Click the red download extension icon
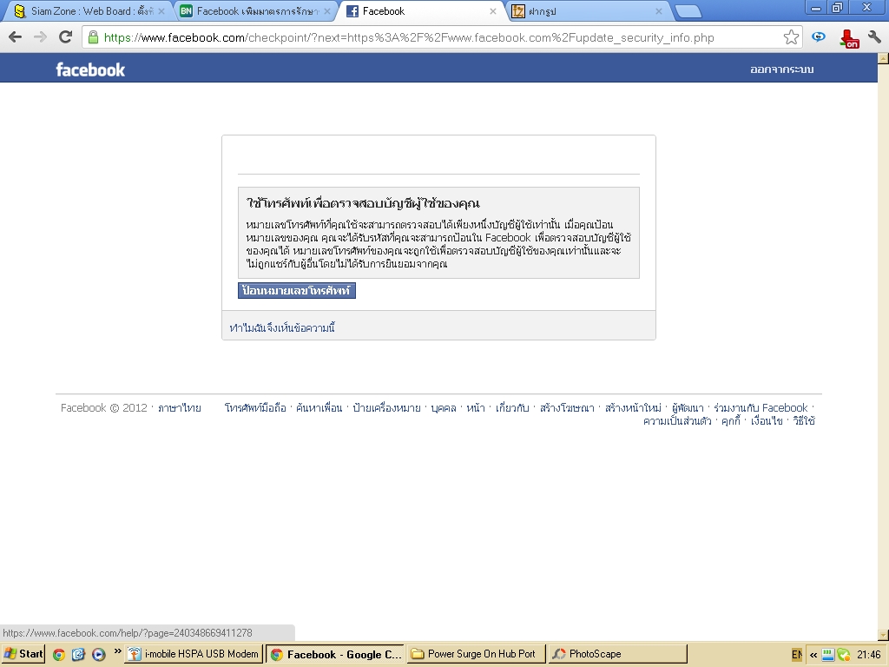The image size is (889, 667). click(849, 38)
